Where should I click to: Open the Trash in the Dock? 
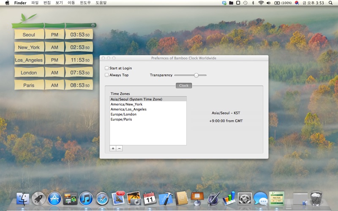(x=316, y=198)
